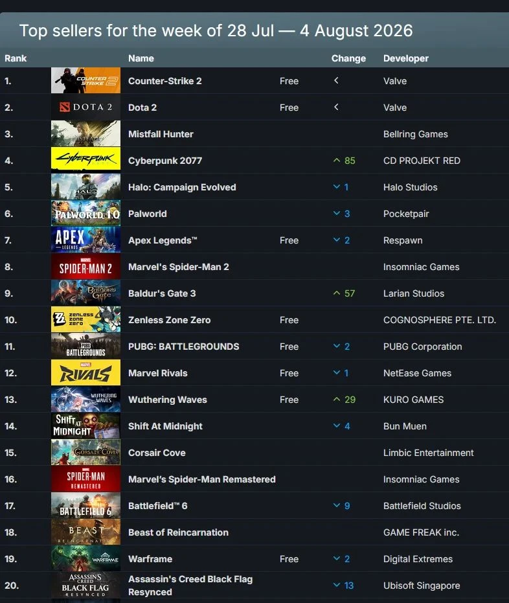Screen dimensions: 509x603
Task: Open the Spider-Man 2 red thumbnail
Action: tap(85, 266)
